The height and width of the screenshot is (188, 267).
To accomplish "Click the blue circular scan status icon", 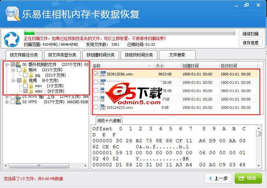I will [12, 39].
